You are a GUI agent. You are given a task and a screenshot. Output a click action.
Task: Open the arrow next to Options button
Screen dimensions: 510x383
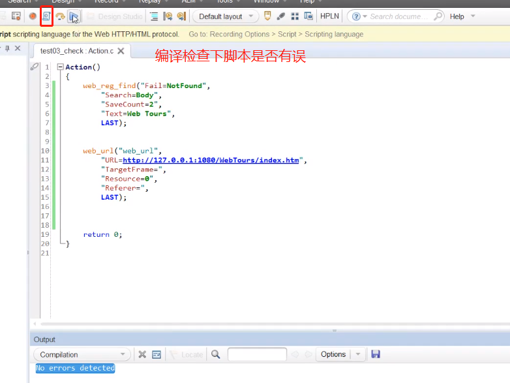[x=358, y=354]
